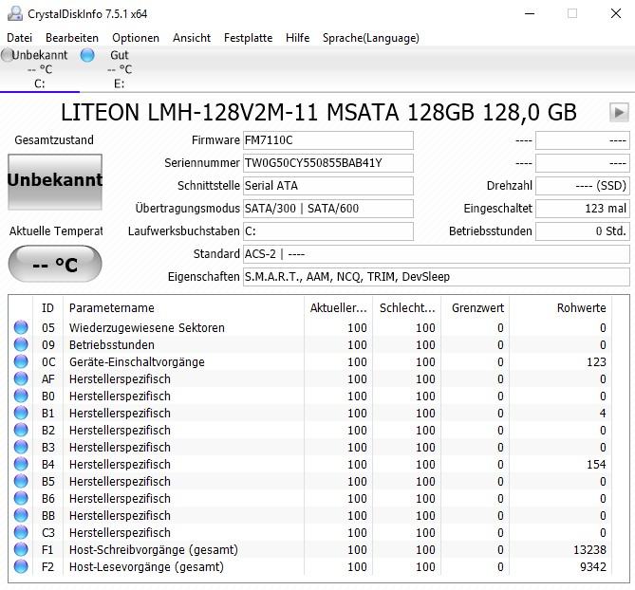Click the raw value 154 in row B4
The height and width of the screenshot is (590, 635).
point(596,464)
